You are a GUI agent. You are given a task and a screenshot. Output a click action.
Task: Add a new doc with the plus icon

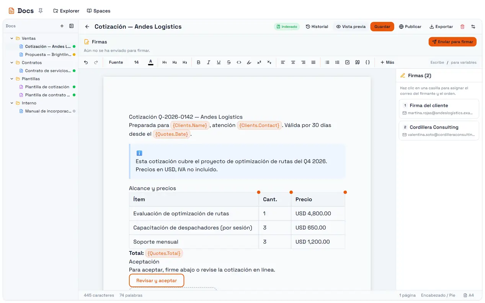point(62,26)
